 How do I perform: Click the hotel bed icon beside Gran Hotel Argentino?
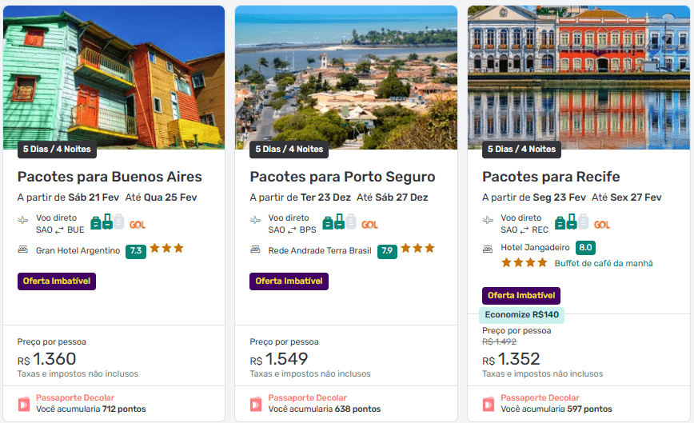pyautogui.click(x=22, y=249)
